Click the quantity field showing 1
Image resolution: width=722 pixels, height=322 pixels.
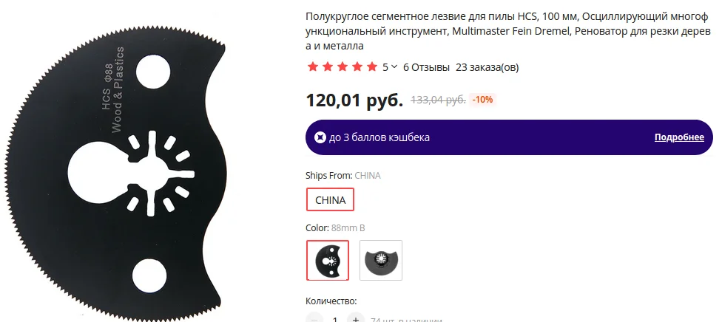click(x=335, y=319)
